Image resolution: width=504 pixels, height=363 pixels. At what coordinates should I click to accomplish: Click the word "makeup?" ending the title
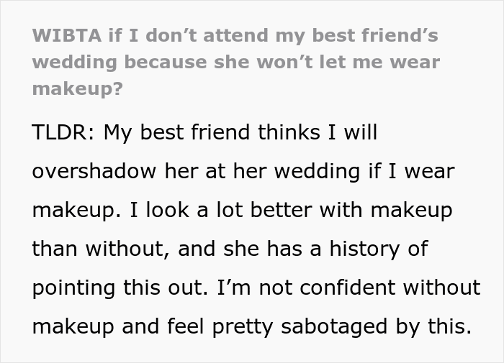(x=78, y=88)
